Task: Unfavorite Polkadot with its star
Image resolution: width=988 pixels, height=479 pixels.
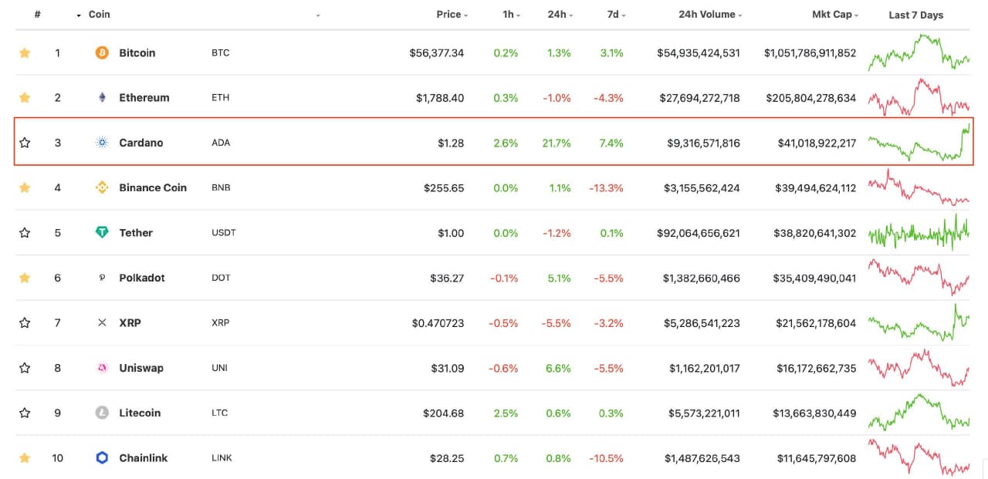Action: (x=25, y=278)
